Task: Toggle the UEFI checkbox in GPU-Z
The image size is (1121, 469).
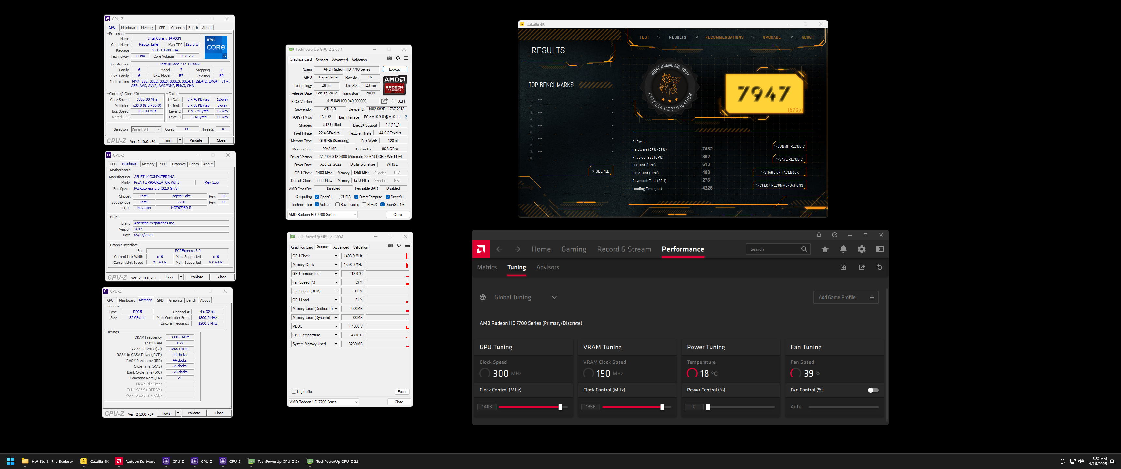Action: click(394, 101)
